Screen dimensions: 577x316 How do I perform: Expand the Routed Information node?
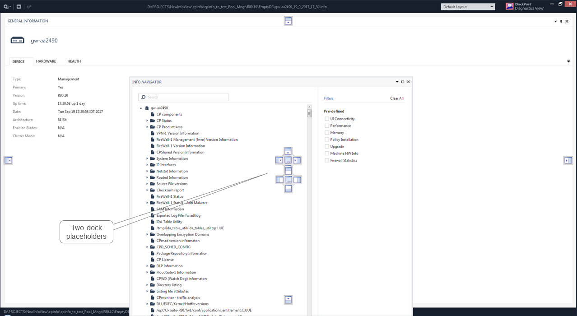click(x=147, y=177)
